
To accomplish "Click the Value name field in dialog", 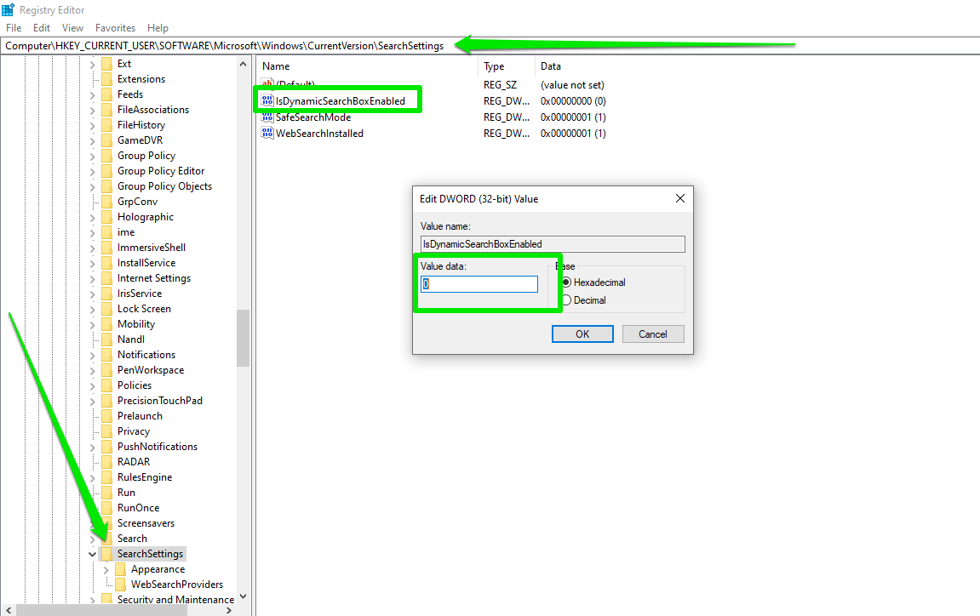I will (553, 244).
